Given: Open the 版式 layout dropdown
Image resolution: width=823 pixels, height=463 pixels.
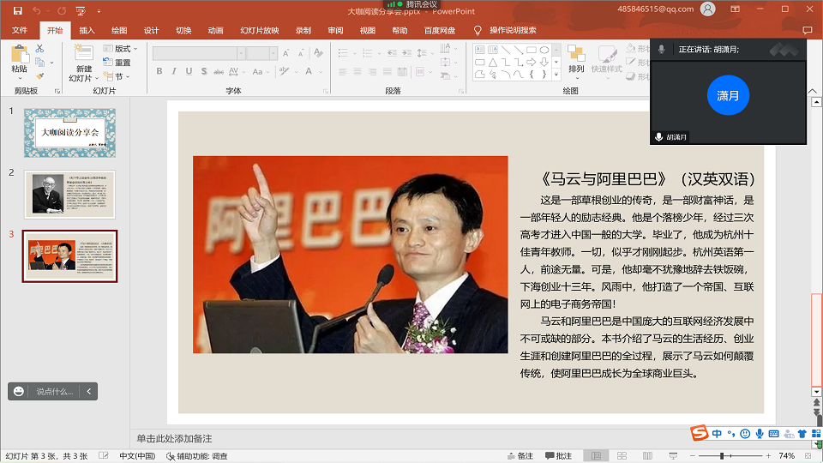Looking at the screenshot, I should (120, 49).
